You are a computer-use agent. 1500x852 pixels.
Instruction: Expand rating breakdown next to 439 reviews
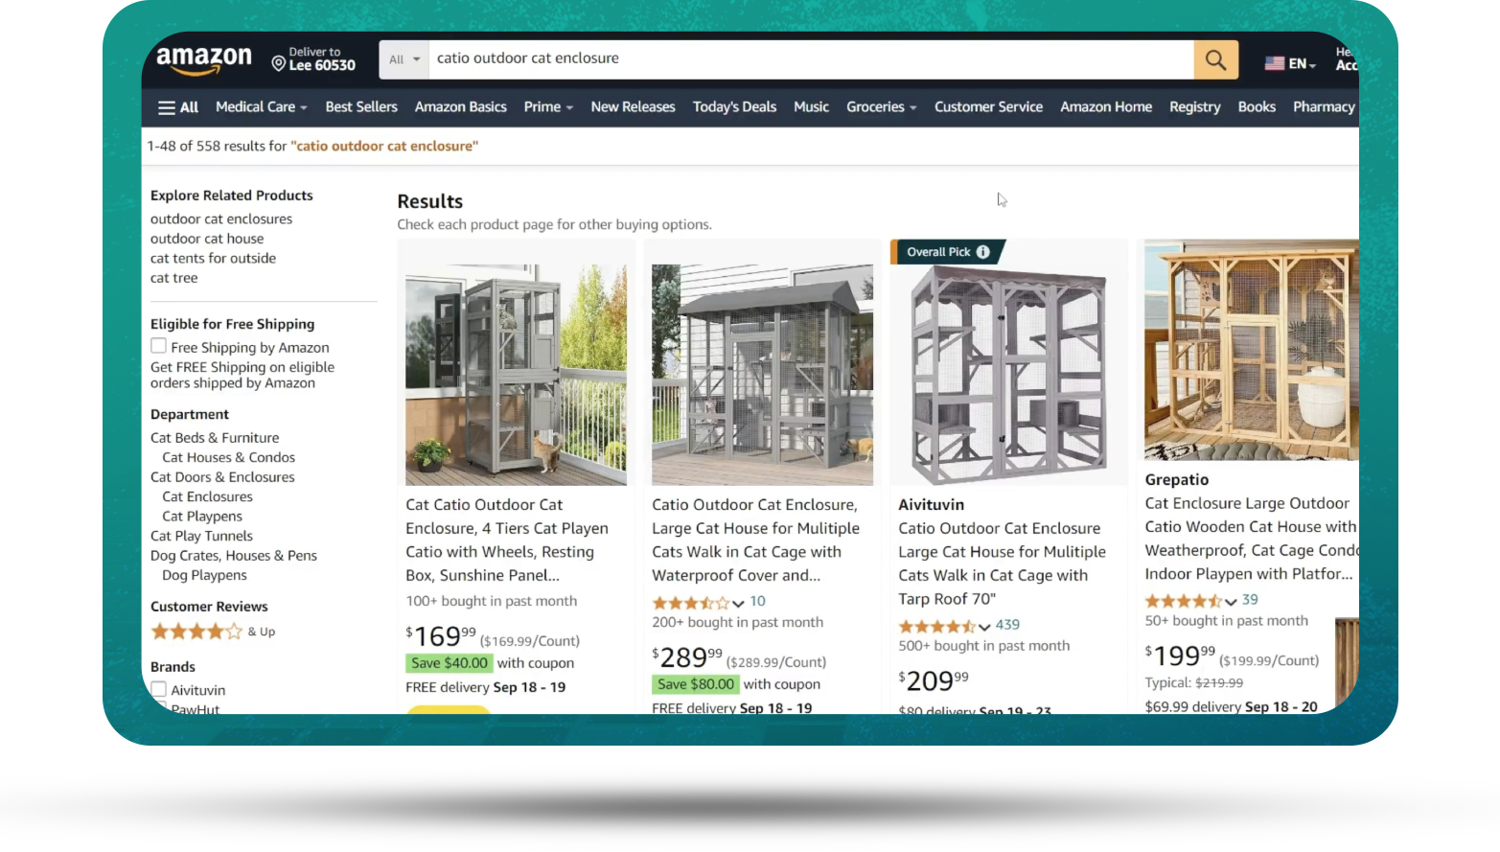tap(984, 627)
